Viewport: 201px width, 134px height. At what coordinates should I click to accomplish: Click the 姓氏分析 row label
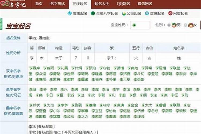click(13, 53)
